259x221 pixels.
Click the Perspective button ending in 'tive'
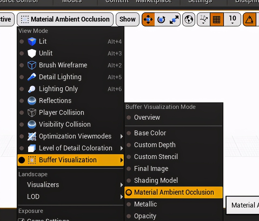pos(6,19)
